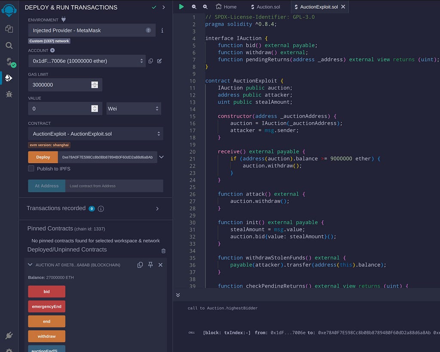Toggle the terminal panel double-chevron
This screenshot has width=440, height=352.
point(178,295)
